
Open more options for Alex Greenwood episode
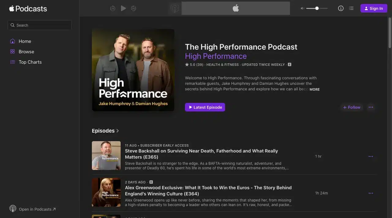pyautogui.click(x=371, y=193)
